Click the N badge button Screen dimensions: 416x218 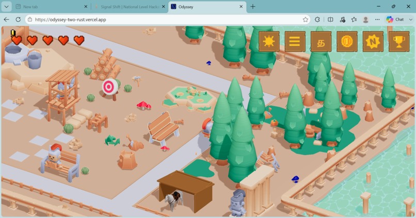373,42
